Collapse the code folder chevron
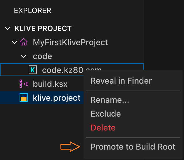 click(24, 56)
